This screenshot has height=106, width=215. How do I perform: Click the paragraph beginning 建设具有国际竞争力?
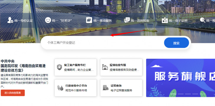pyautogui.click(x=24, y=81)
